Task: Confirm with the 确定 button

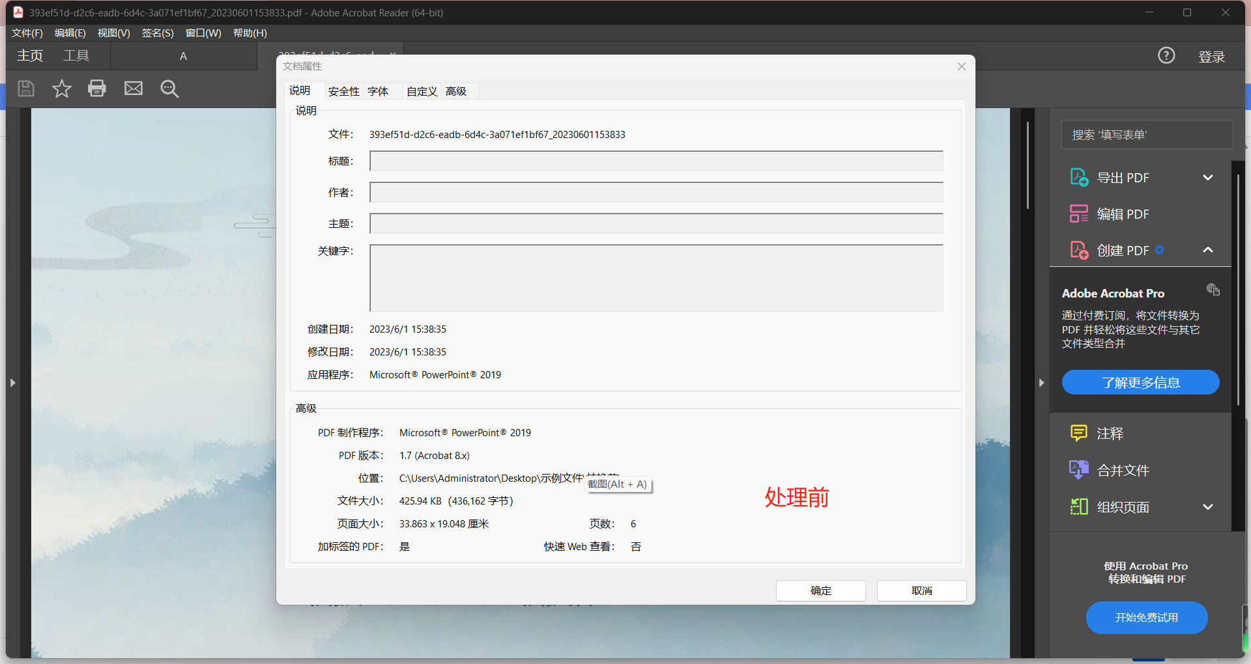Action: [x=820, y=590]
